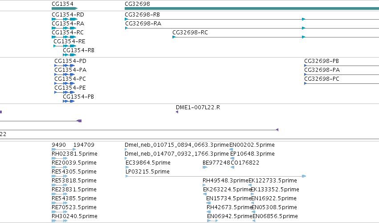Viewport: 379px width, 223px height.
Task: Select EST EK263224.5prime
Action: click(x=227, y=190)
